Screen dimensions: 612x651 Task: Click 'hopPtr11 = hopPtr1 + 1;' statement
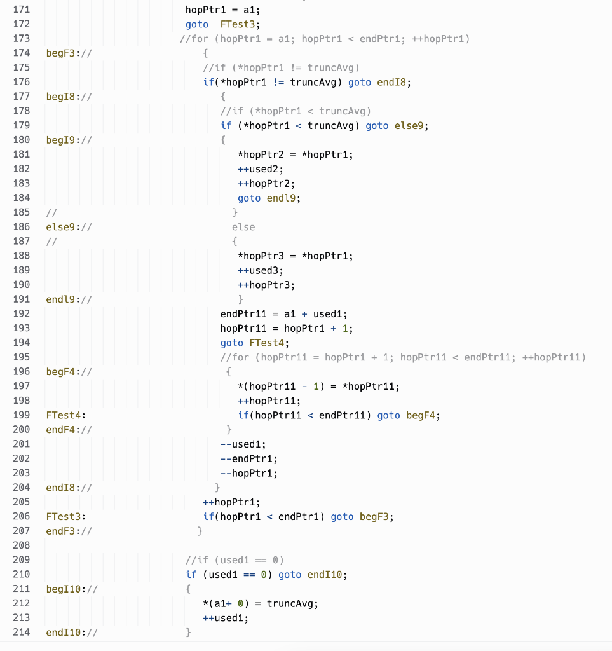[287, 329]
